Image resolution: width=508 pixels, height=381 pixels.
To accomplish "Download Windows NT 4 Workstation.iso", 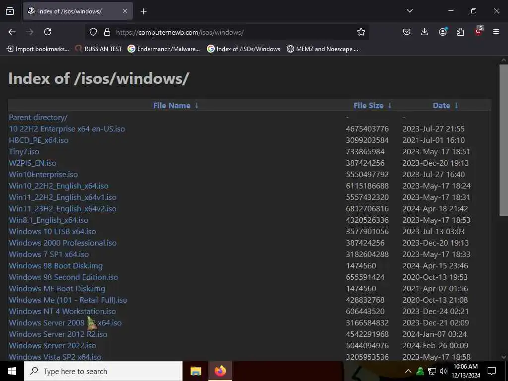I will pyautogui.click(x=62, y=312).
